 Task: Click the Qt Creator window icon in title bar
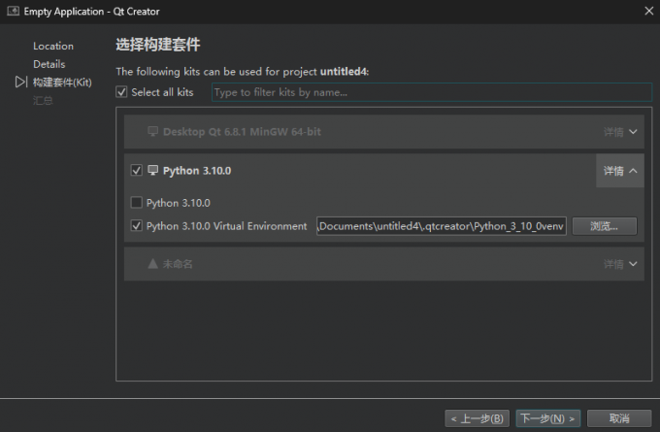(11, 10)
